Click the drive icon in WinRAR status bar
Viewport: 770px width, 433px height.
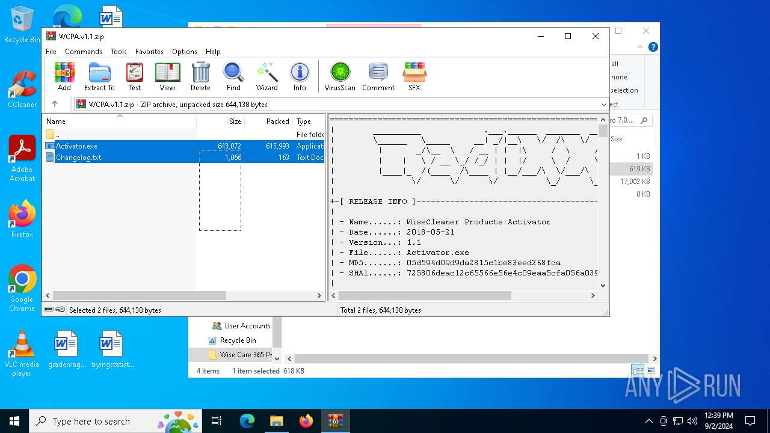(x=49, y=310)
